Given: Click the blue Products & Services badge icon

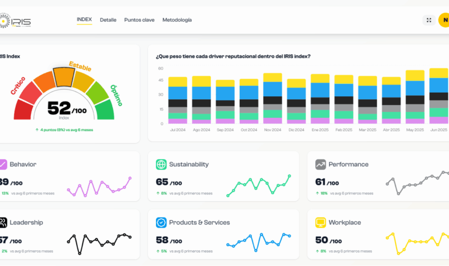Looking at the screenshot, I should coord(161,222).
